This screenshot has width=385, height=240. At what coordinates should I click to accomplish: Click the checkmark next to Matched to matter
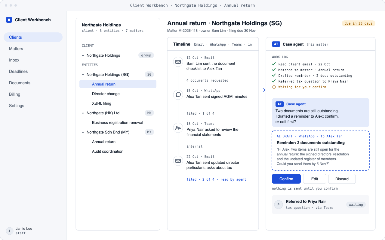coord(274,70)
